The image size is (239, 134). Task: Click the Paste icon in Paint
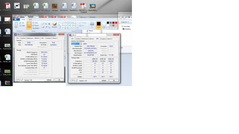[x=16, y=24]
